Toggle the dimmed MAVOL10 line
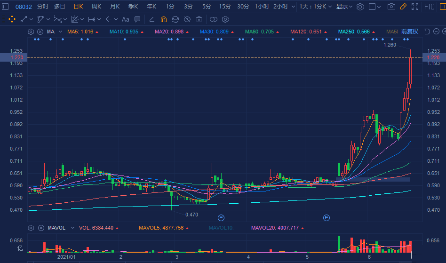This screenshot has width=446, height=263. [221, 228]
